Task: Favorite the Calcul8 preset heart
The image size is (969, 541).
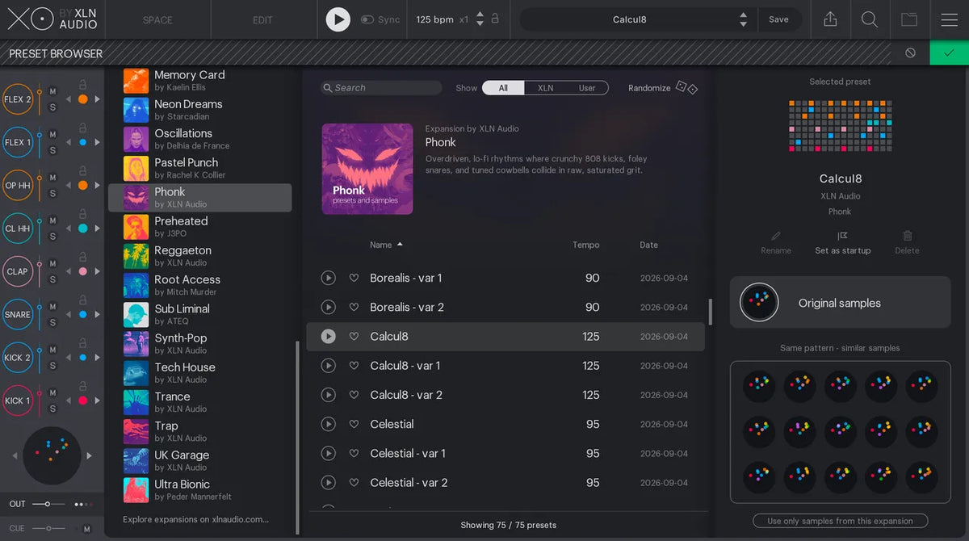Action: pos(354,337)
